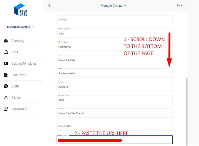Click the Documents file icon
This screenshot has width=199, height=146.
click(6, 75)
